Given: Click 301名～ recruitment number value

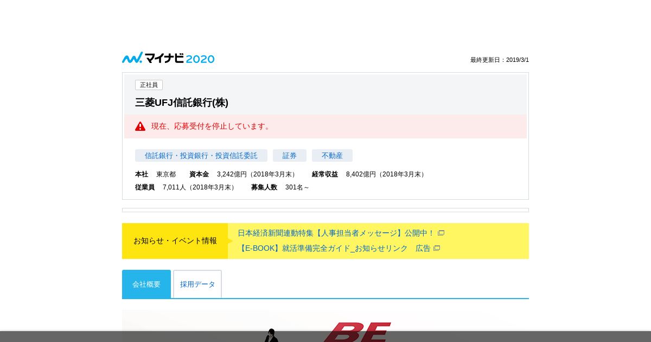Looking at the screenshot, I should pyautogui.click(x=297, y=187).
